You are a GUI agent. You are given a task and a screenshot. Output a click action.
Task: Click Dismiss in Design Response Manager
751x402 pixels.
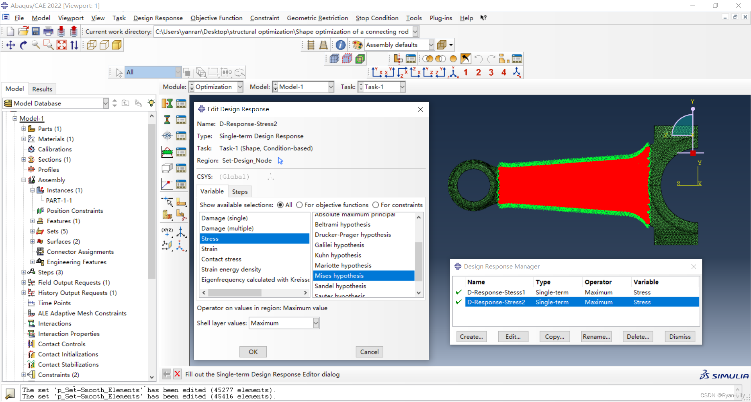point(680,336)
